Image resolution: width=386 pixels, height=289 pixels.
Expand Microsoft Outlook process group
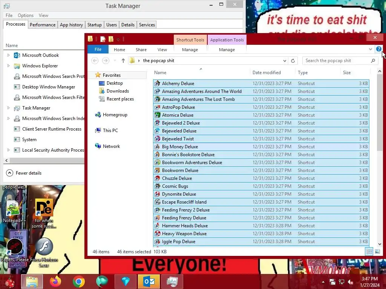8,55
